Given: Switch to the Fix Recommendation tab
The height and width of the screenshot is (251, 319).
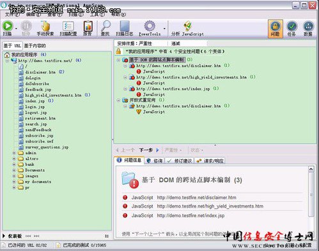Looking at the screenshot, I should [180, 161].
